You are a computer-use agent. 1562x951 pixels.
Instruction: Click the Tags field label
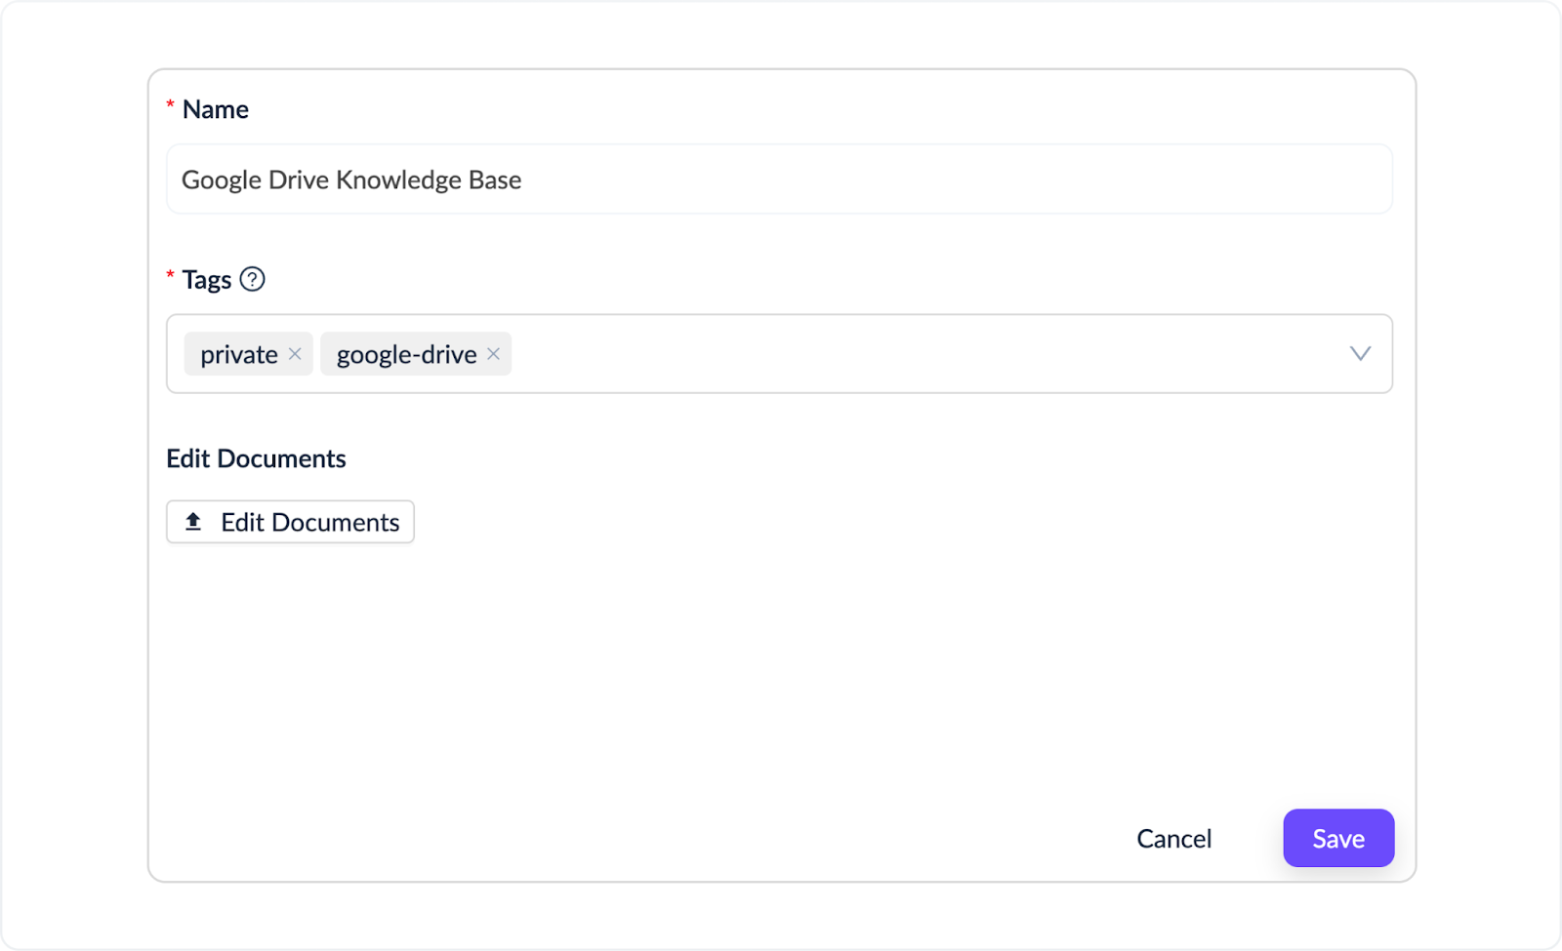click(x=206, y=280)
